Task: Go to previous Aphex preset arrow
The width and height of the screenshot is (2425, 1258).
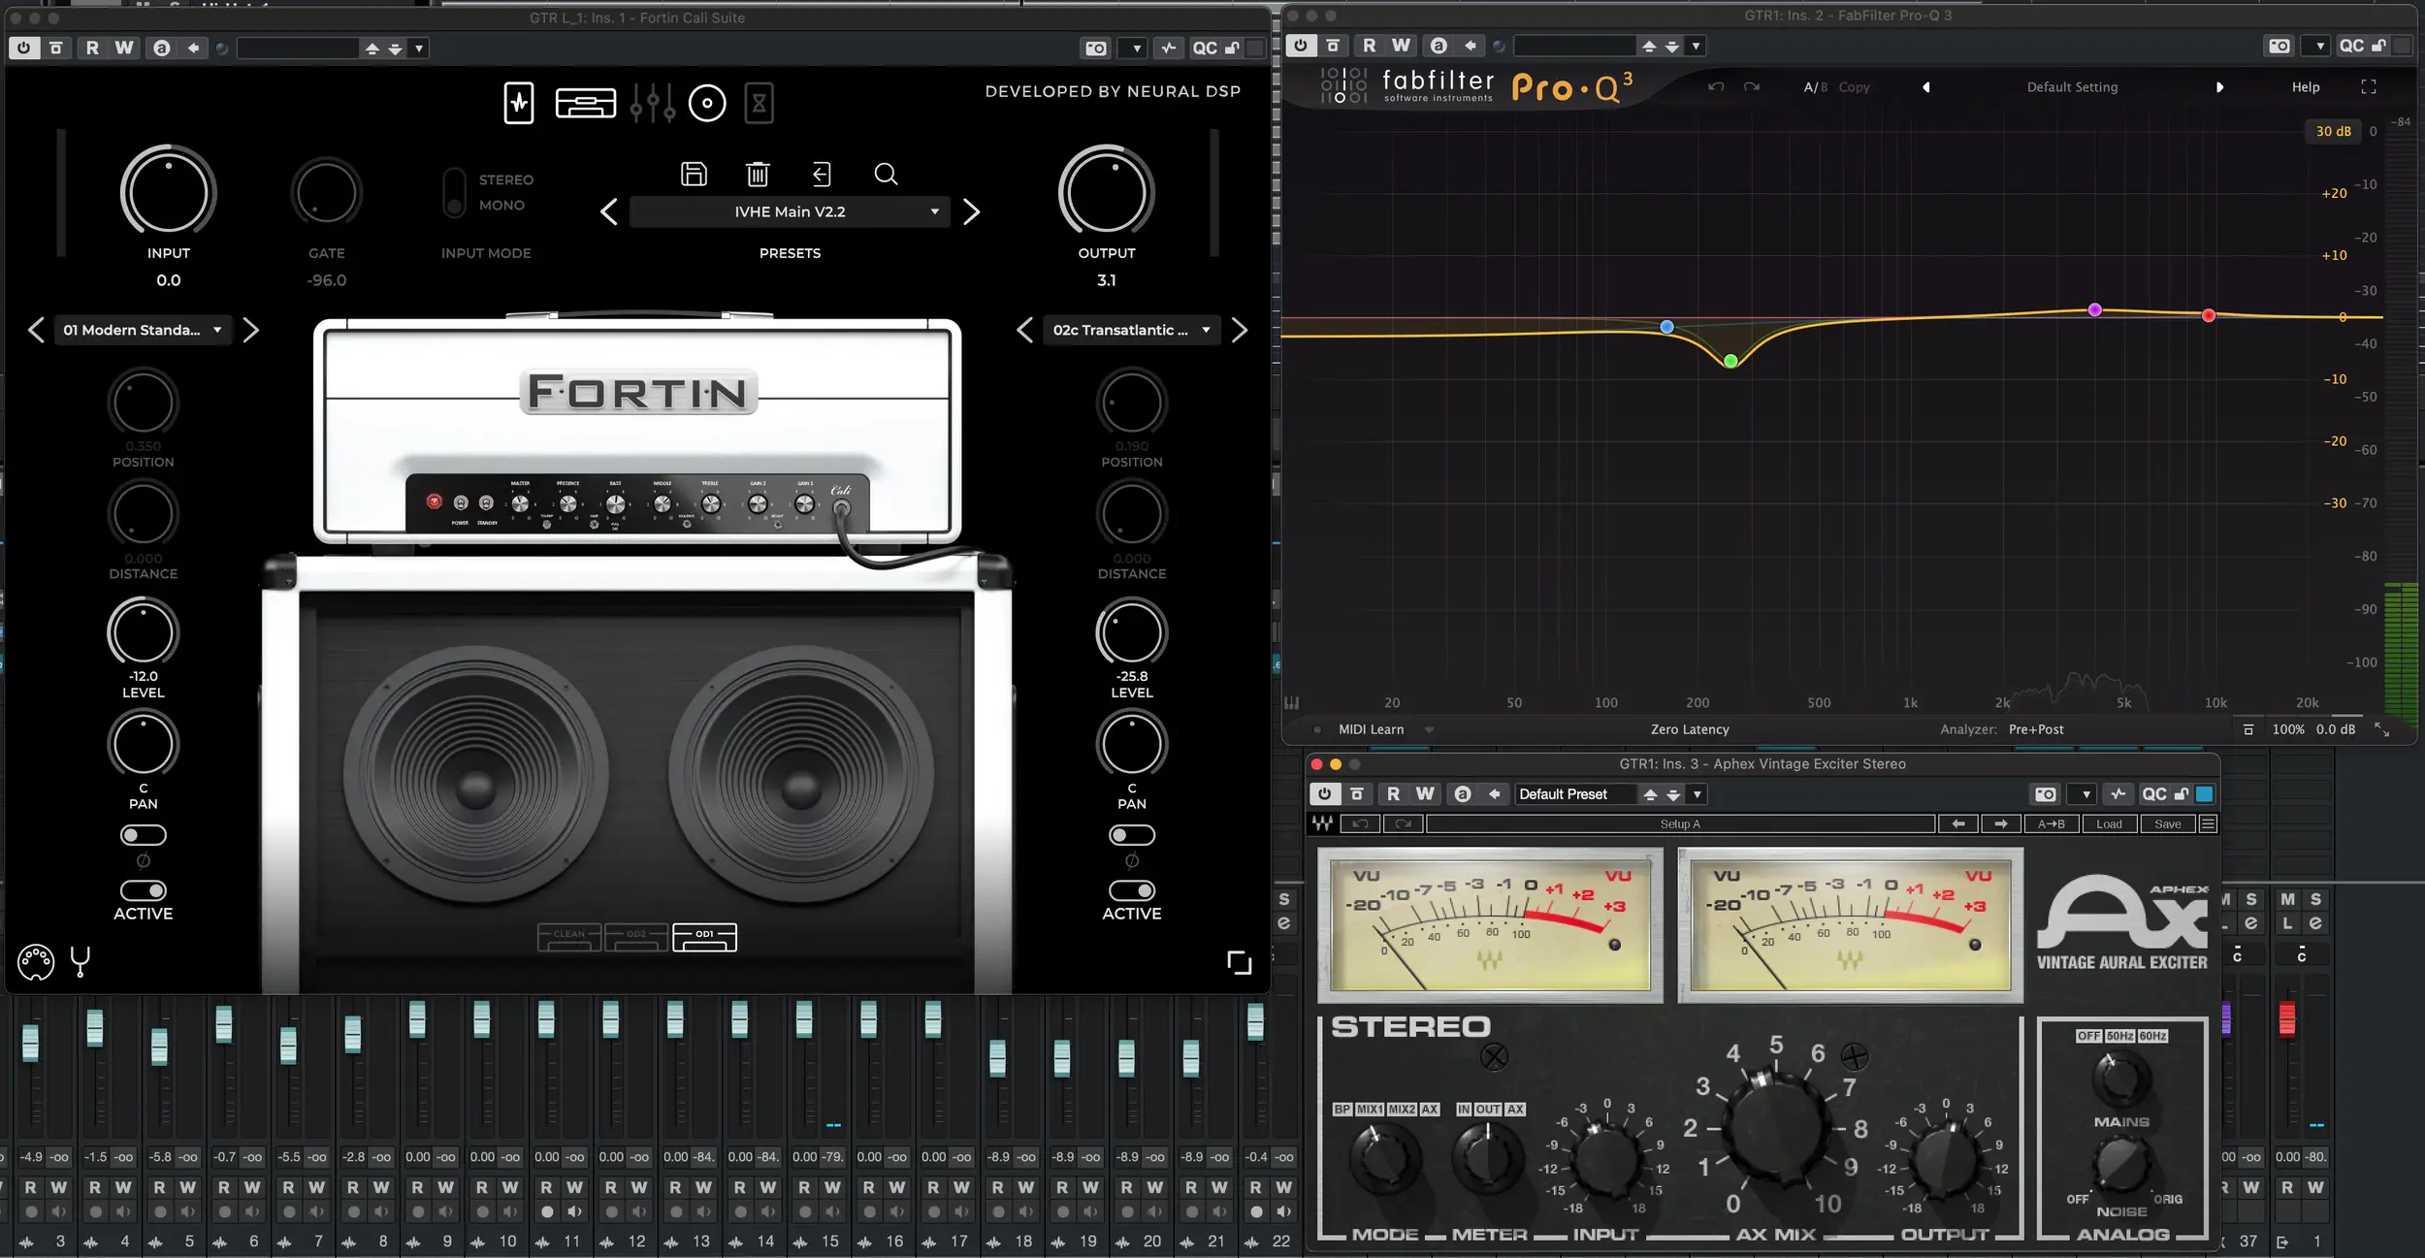Action: (x=1958, y=823)
